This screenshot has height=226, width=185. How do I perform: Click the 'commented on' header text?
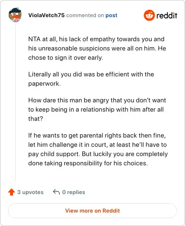pyautogui.click(x=85, y=15)
